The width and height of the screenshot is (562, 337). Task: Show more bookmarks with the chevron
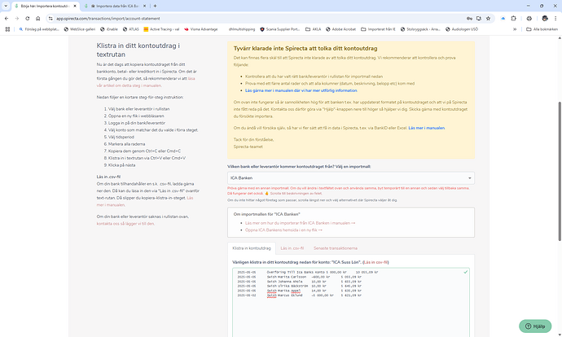(x=515, y=29)
